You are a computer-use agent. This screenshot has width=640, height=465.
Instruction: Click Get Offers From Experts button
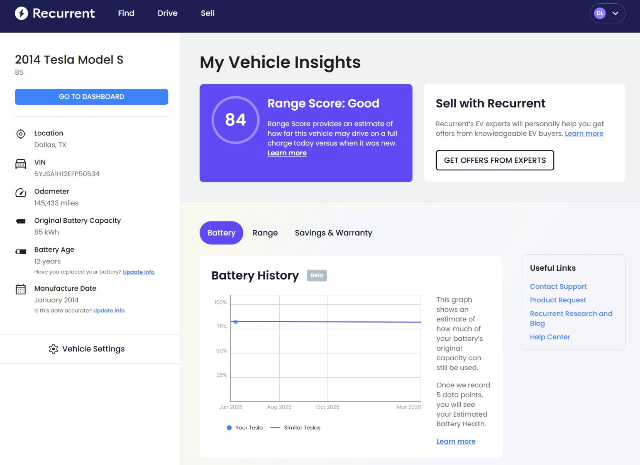click(x=494, y=160)
